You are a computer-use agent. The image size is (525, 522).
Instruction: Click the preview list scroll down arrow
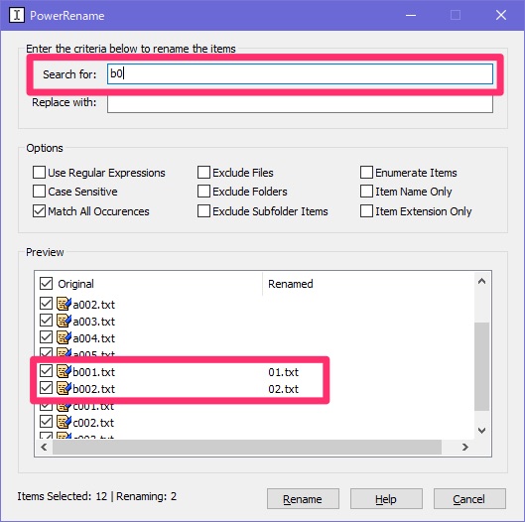(481, 431)
